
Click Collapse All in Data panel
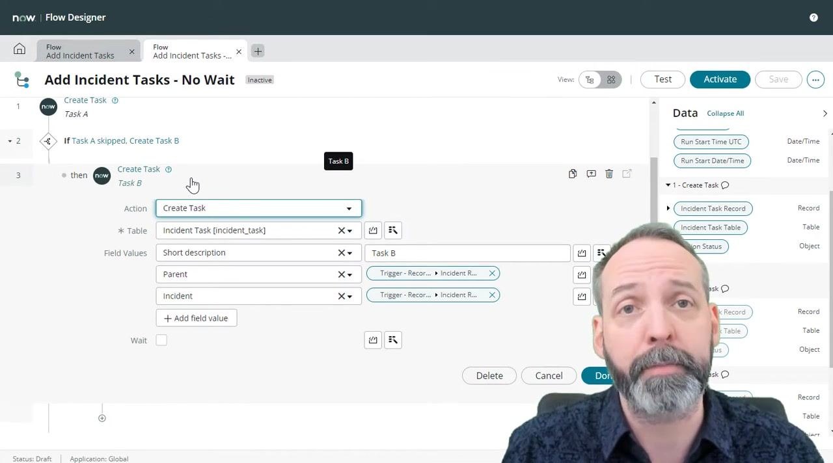725,113
